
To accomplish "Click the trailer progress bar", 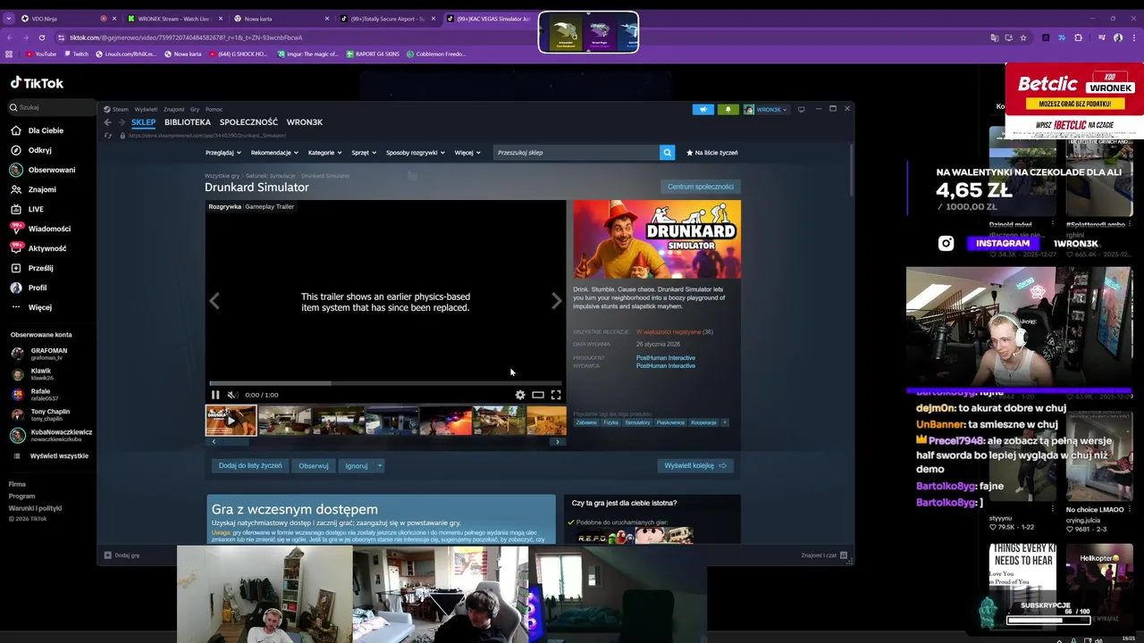I will point(385,383).
